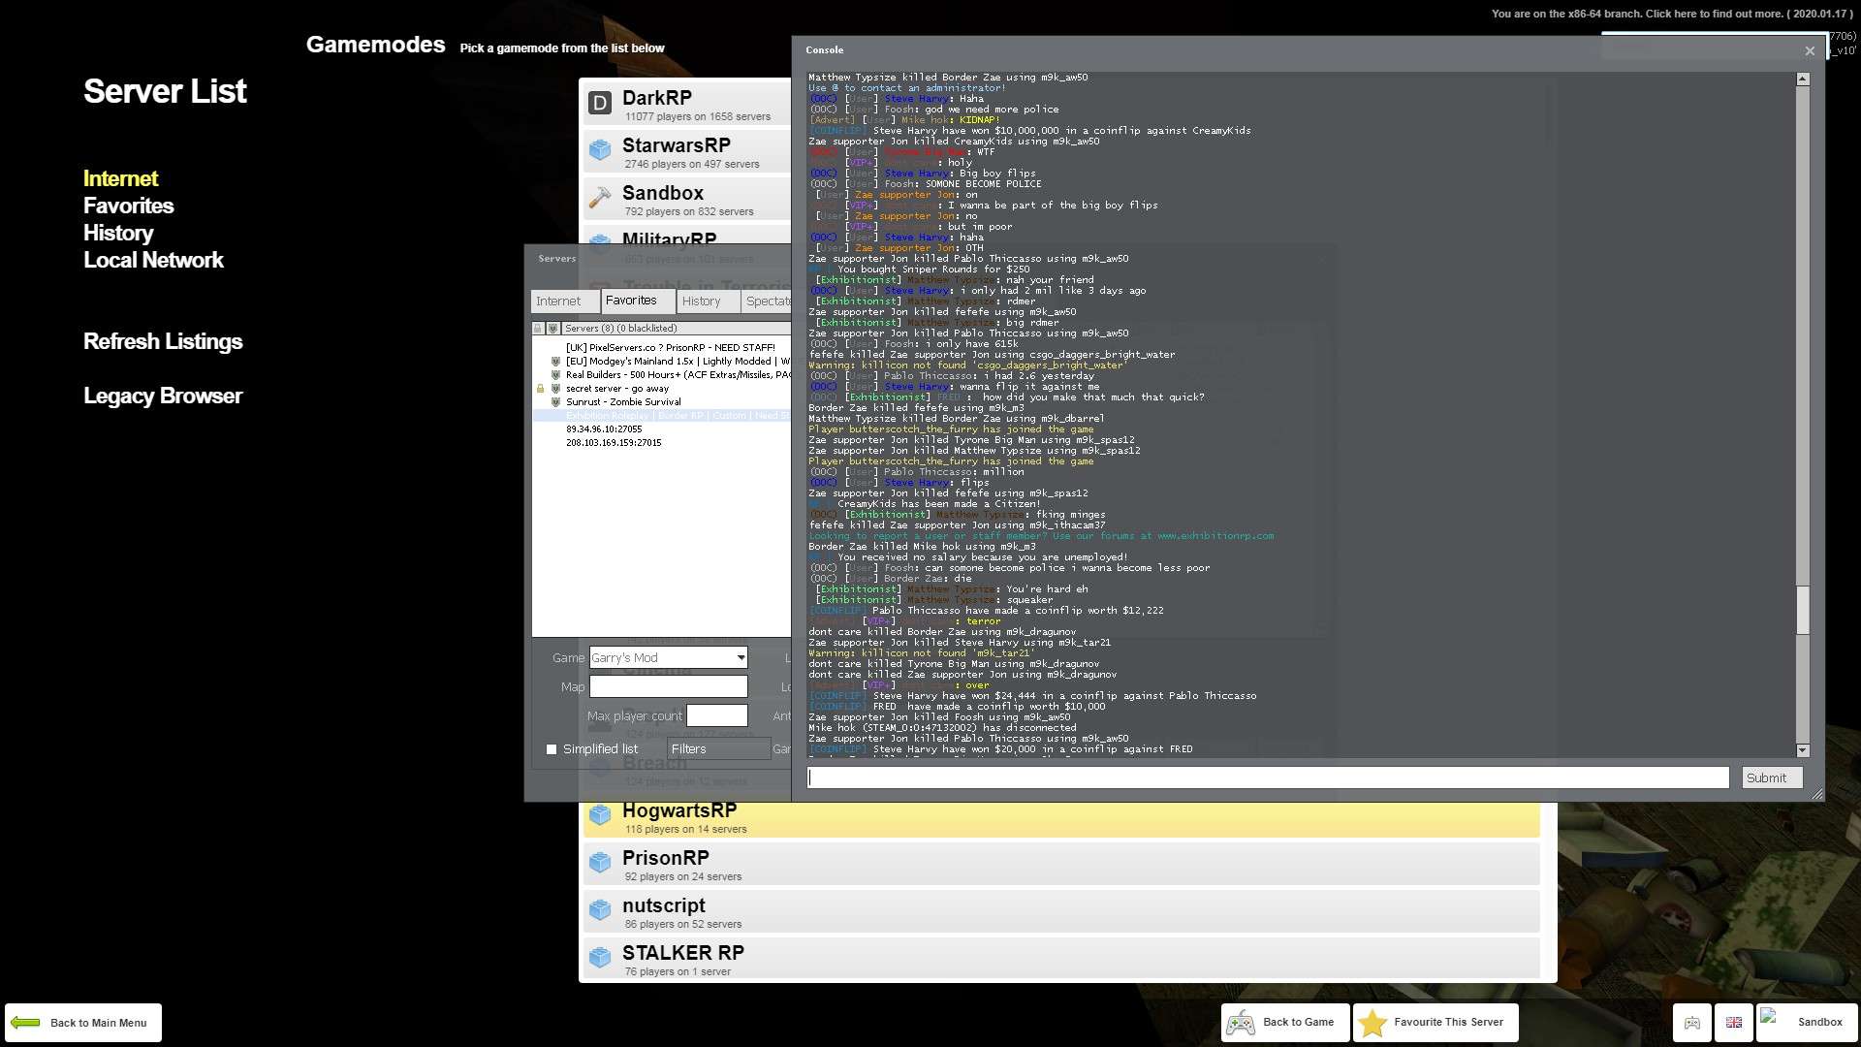Click shield icon beside Sunrust server
Screen dimensions: 1861x1047
(x=555, y=402)
